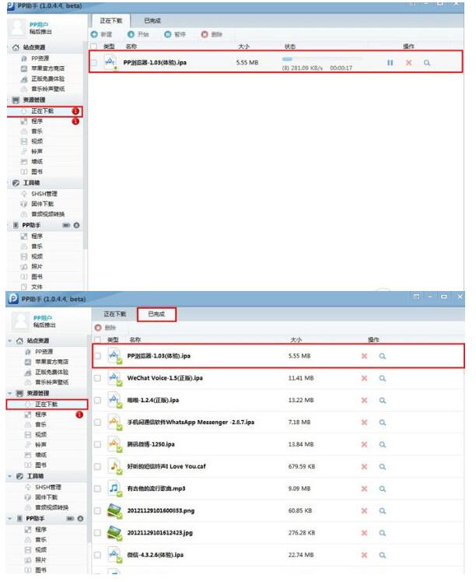The image size is (476, 582).
Task: Collapse 资源管理 section arrow in bottom window
Action: tap(10, 393)
